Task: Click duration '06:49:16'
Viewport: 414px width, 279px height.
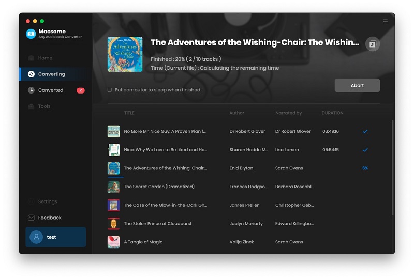Action: tap(331, 131)
